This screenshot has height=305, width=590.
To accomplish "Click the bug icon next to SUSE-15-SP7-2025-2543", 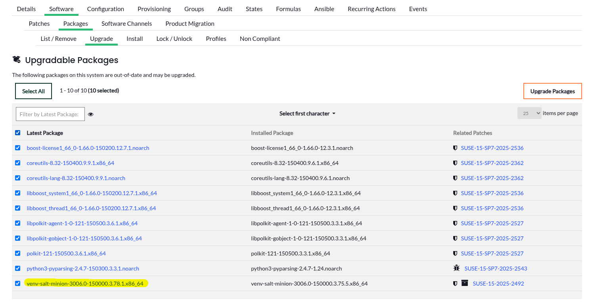I will [x=456, y=268].
